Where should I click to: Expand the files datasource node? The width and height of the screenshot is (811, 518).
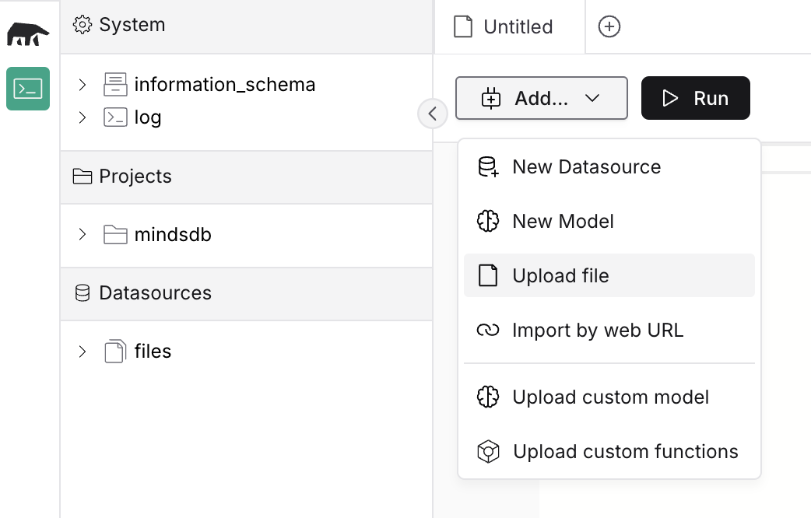click(83, 352)
